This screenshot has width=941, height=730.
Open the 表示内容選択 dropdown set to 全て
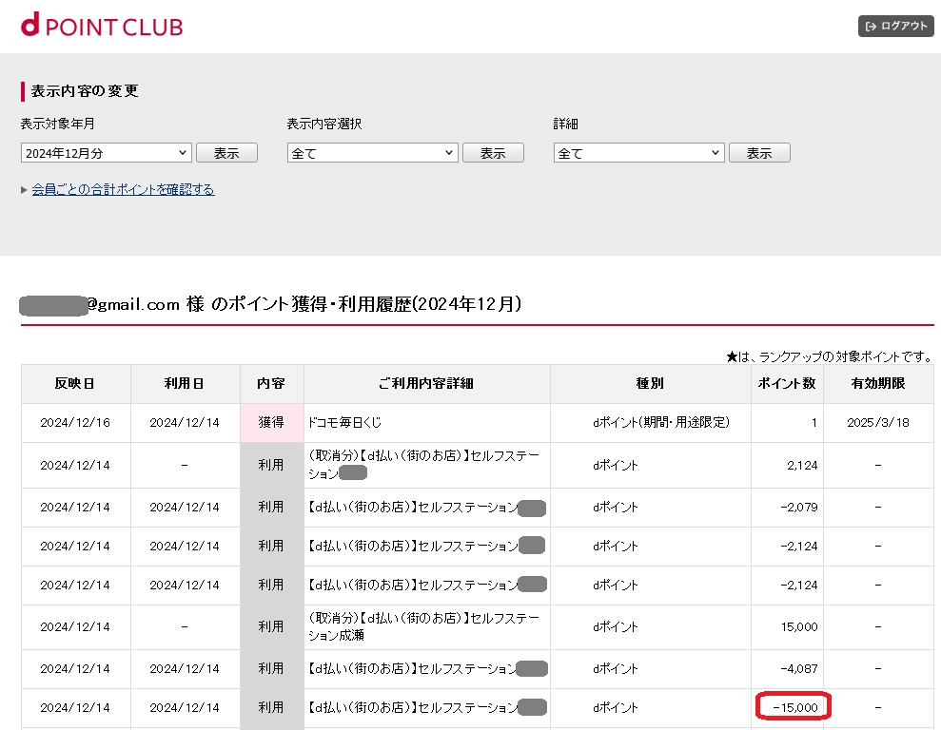click(373, 153)
